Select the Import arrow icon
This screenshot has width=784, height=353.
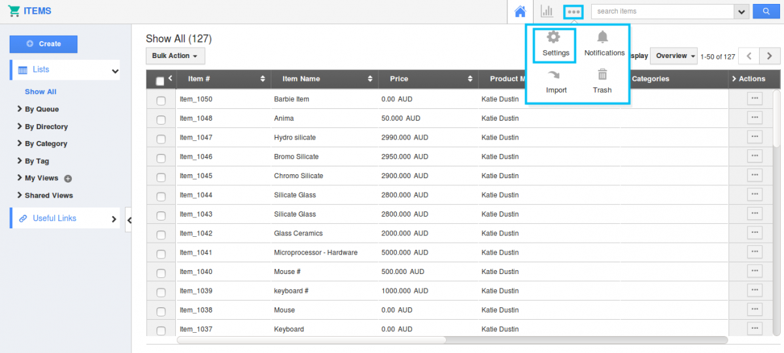tap(555, 82)
